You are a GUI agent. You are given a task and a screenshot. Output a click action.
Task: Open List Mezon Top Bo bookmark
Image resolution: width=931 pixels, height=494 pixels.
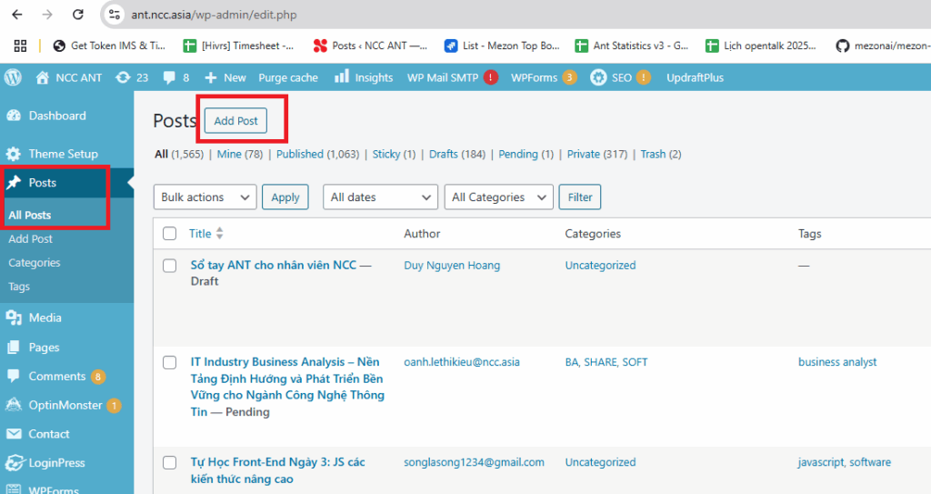click(502, 45)
